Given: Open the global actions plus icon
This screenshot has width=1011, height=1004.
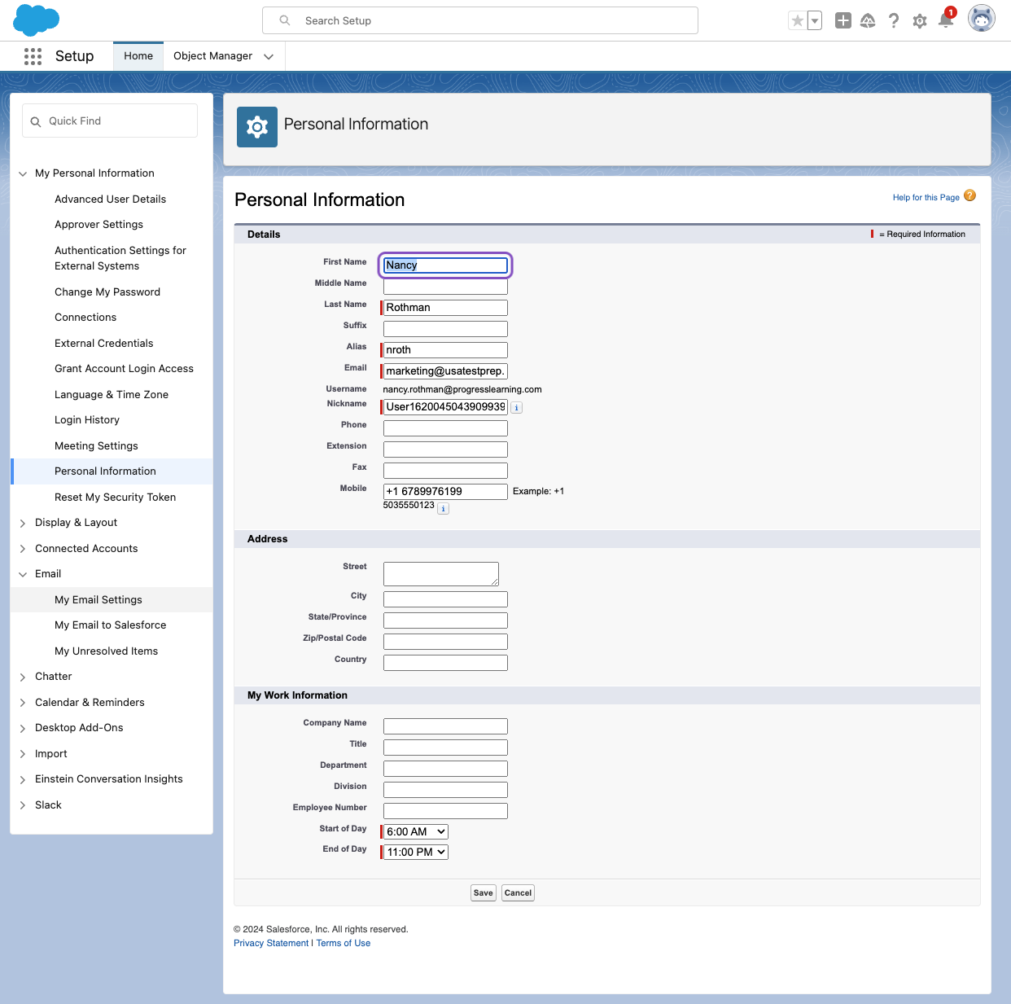Looking at the screenshot, I should coord(843,21).
